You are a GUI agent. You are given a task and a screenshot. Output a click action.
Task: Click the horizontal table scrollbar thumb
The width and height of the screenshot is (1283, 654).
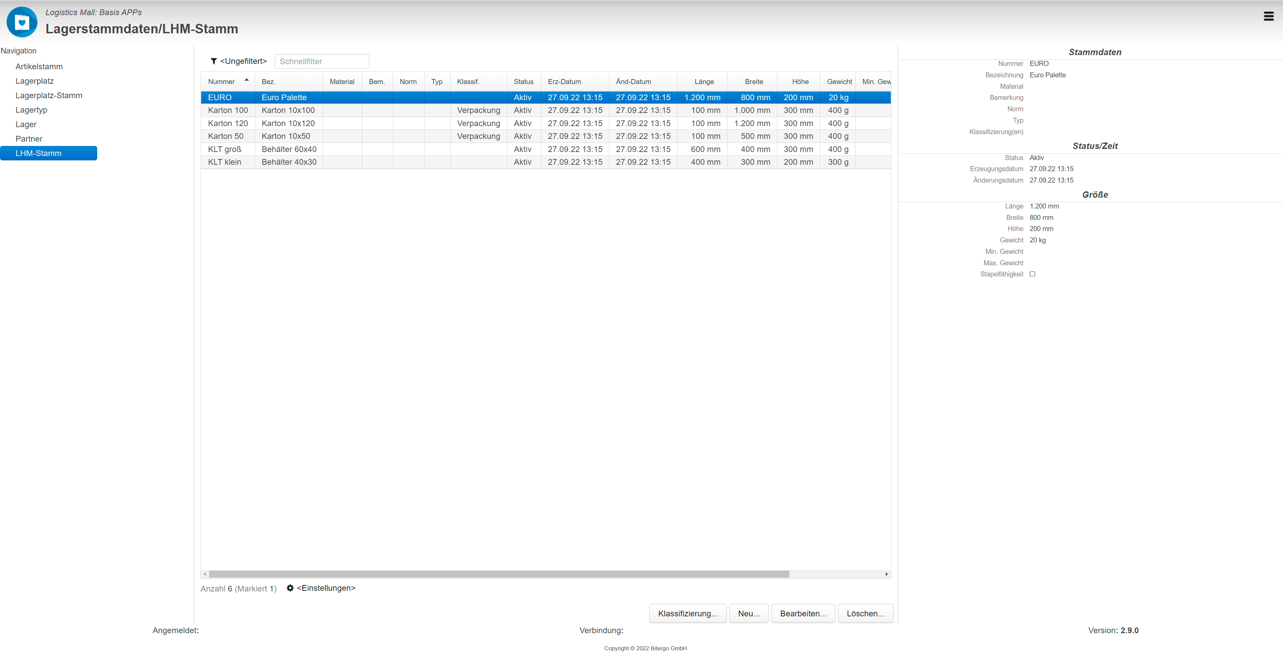coord(499,574)
